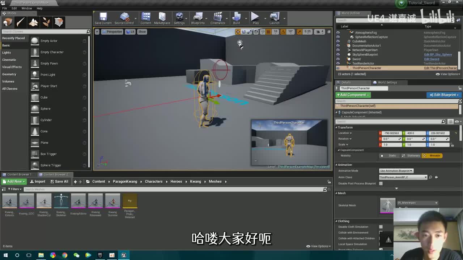Open the Window menu
The height and width of the screenshot is (260, 463).
(26, 8)
